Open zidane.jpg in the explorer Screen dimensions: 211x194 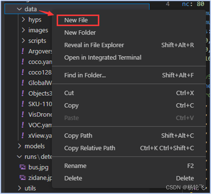[x=40, y=178]
